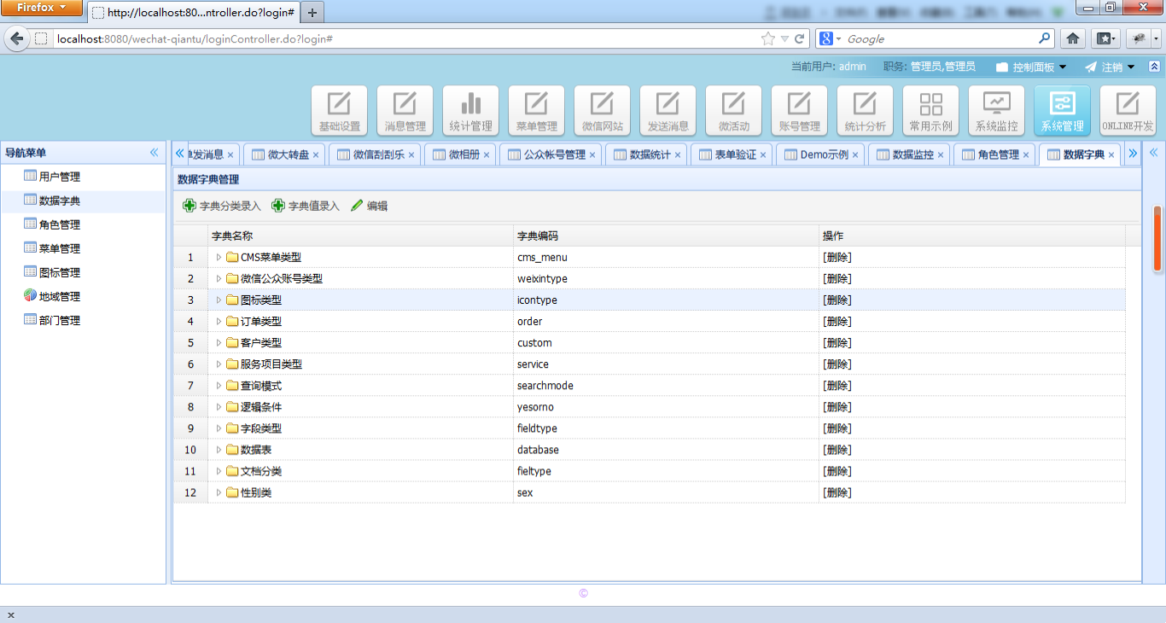Viewport: 1166px width, 623px height.
Task: Open the 常用示例 grid icon
Action: click(930, 110)
